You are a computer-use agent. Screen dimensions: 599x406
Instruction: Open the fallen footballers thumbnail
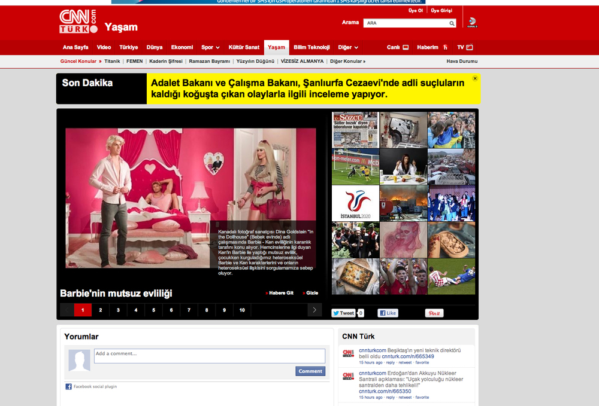[x=452, y=276]
